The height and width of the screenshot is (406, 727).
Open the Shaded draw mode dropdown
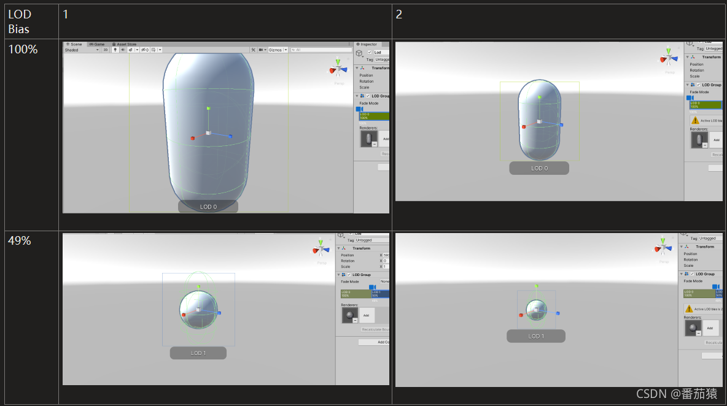(x=82, y=50)
